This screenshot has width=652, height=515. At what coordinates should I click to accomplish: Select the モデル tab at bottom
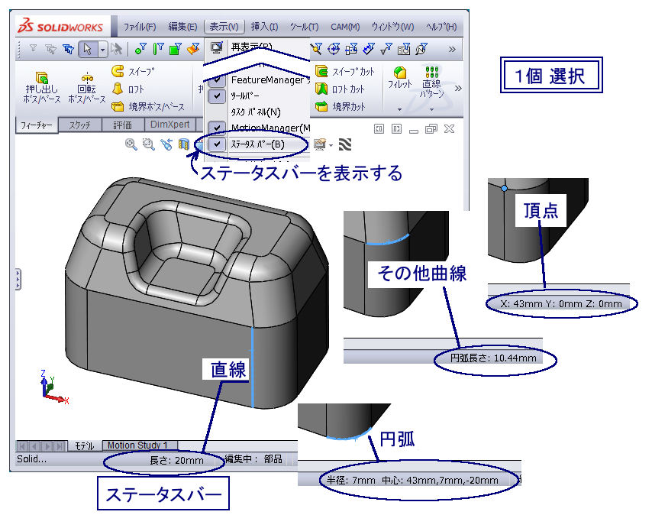(85, 445)
